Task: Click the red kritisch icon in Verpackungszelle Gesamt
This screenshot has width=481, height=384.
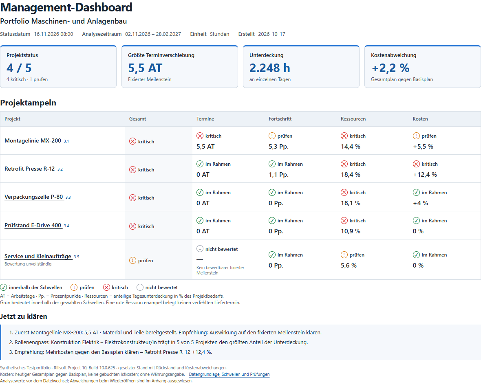Action: tap(132, 197)
